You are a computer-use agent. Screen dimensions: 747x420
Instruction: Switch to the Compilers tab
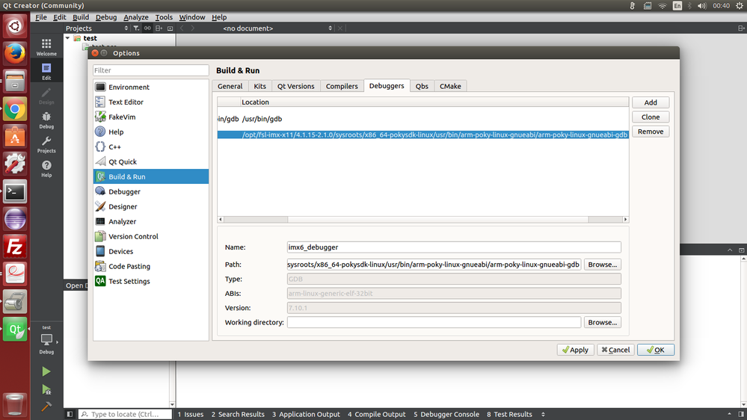tap(342, 86)
